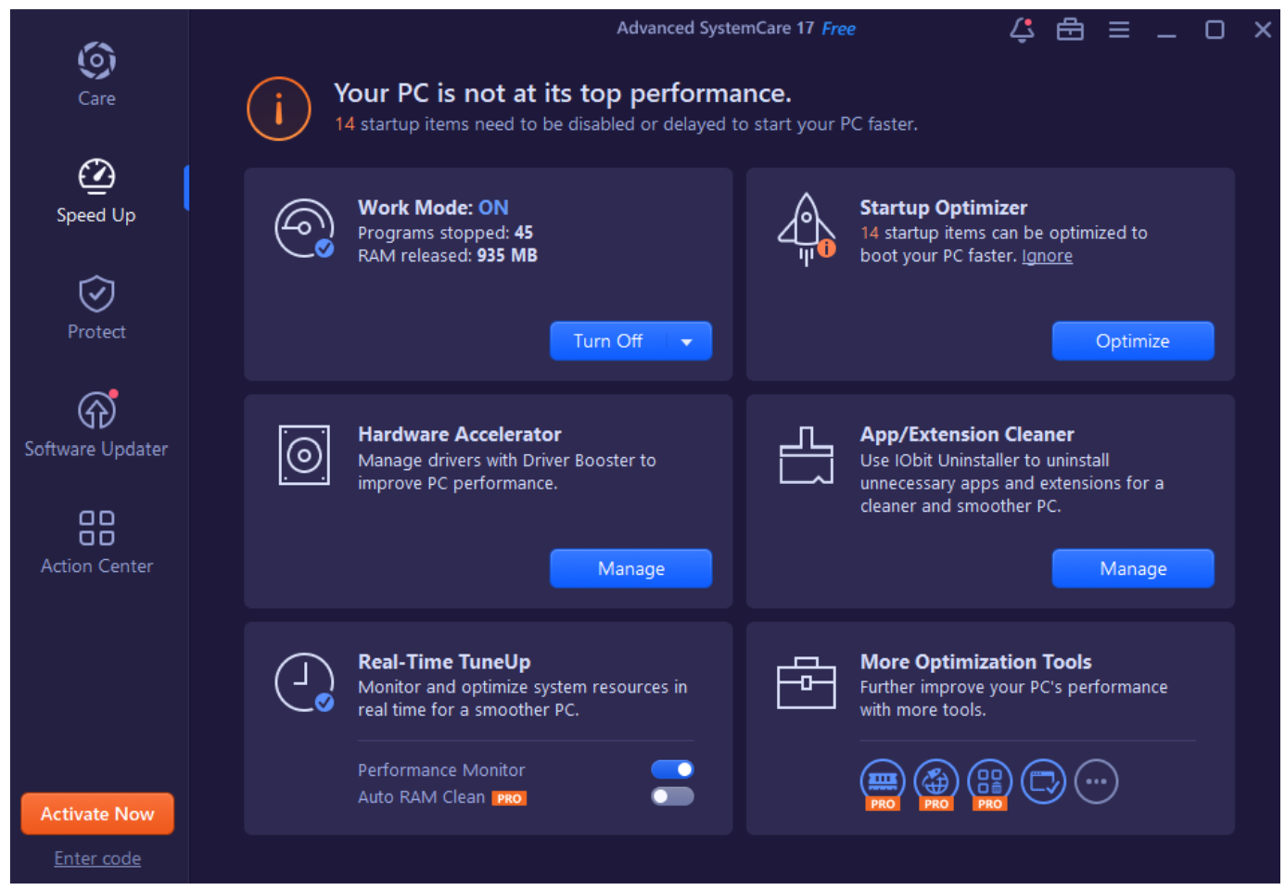Viewport: 1285px width, 890px height.
Task: Open Software Updater from the sidebar
Action: (x=96, y=425)
